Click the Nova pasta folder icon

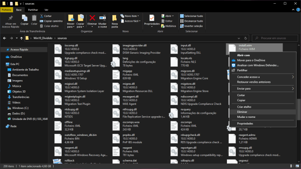click(115, 18)
